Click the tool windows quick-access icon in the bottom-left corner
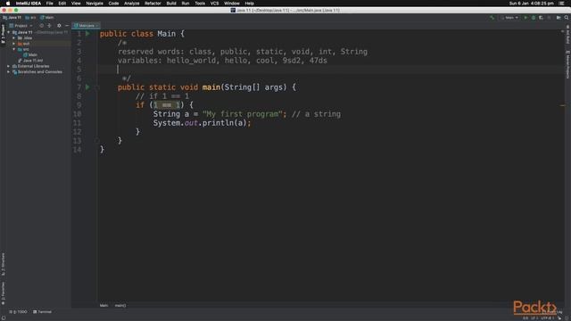The height and width of the screenshot is (321, 571). click(x=4, y=317)
